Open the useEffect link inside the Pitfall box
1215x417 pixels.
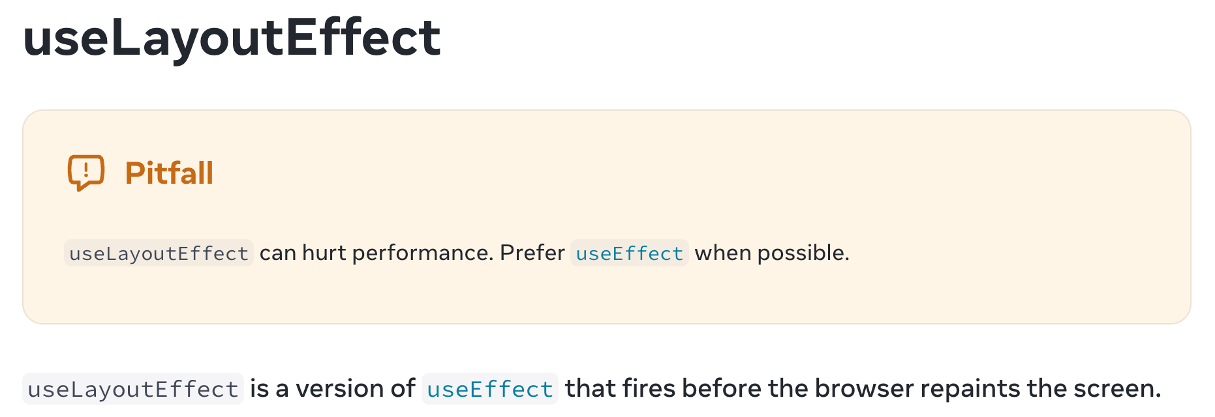point(629,253)
